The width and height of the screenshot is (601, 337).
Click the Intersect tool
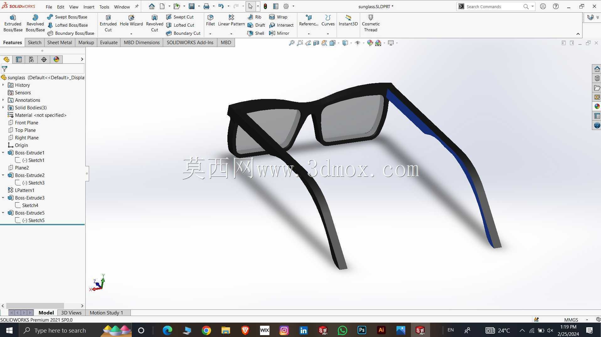point(281,25)
